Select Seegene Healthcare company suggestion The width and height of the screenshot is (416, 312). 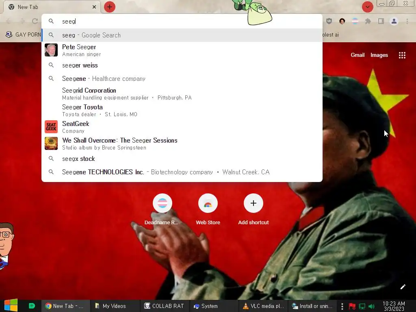tap(182, 78)
